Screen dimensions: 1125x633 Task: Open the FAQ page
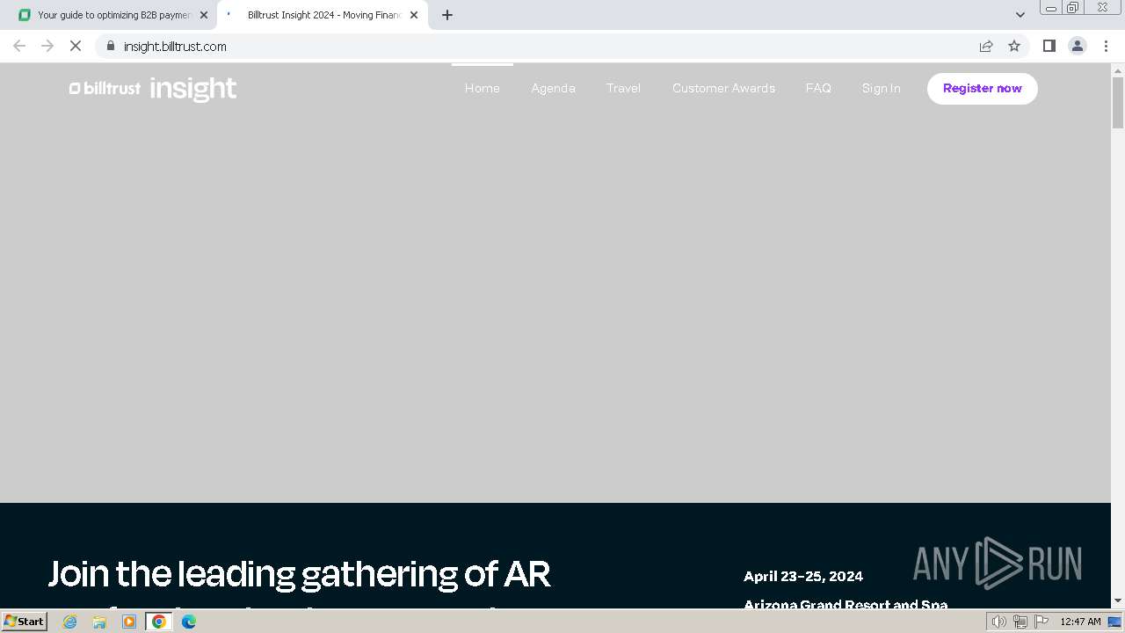(818, 88)
